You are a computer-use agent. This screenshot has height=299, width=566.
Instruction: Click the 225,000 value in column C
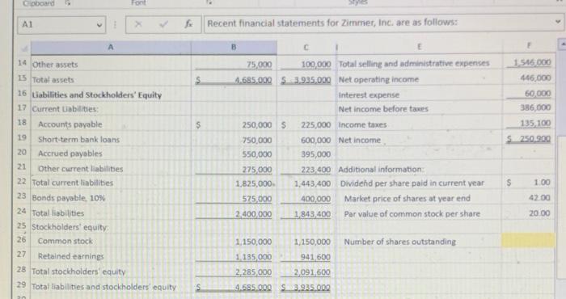point(316,125)
